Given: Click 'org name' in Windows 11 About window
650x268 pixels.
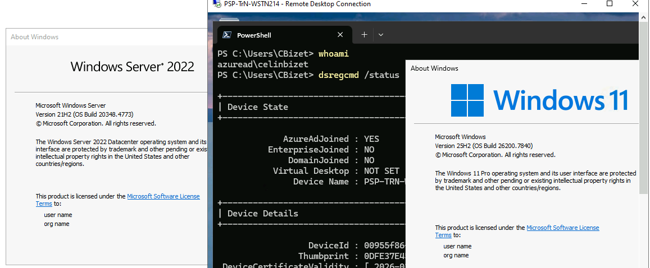Looking at the screenshot, I should [x=456, y=255].
